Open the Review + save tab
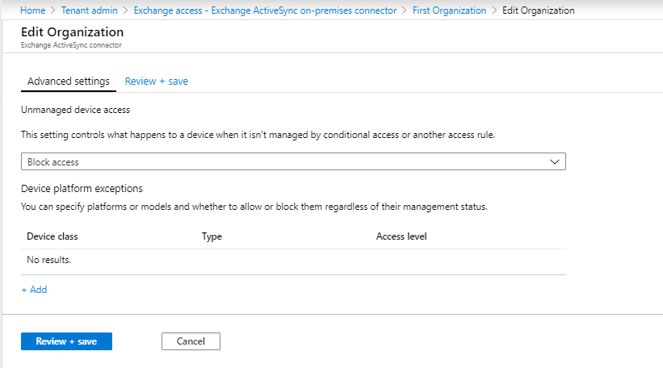663x368 pixels. 157,82
